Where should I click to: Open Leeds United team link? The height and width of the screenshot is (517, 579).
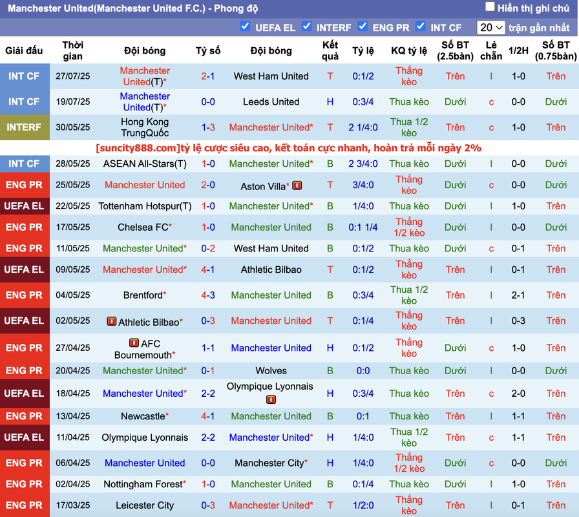(271, 101)
